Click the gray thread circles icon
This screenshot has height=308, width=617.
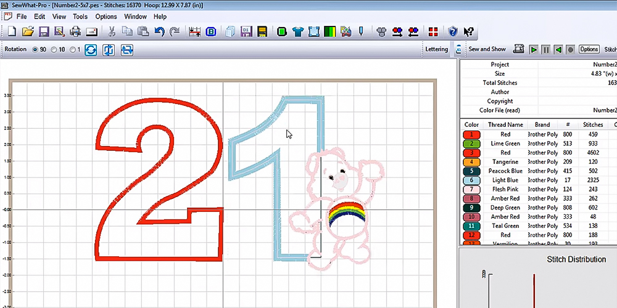pos(381,31)
